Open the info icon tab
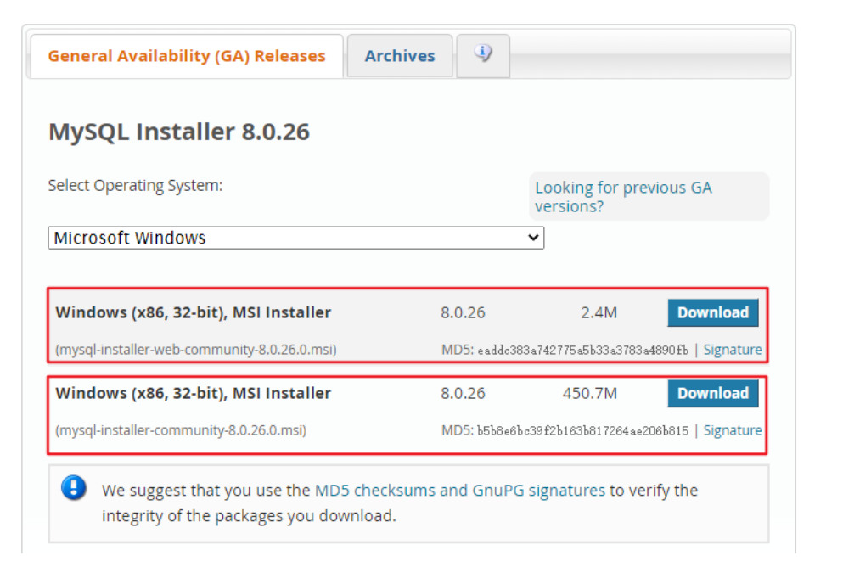The width and height of the screenshot is (843, 567). (483, 55)
